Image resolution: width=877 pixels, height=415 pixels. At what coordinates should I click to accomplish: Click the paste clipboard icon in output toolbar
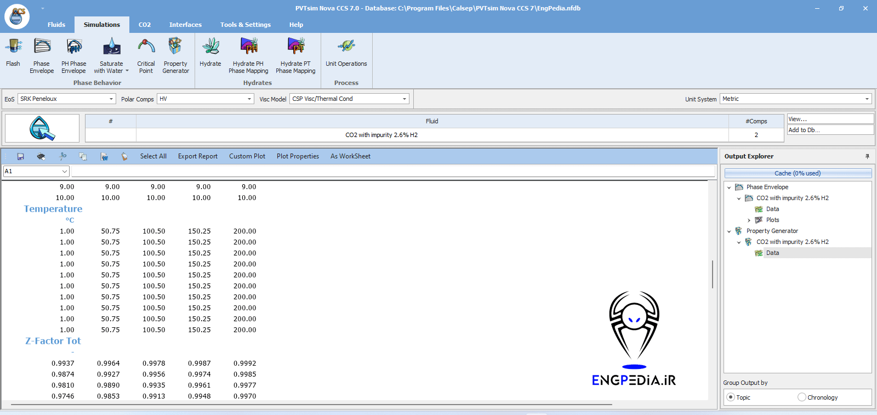[x=124, y=156]
